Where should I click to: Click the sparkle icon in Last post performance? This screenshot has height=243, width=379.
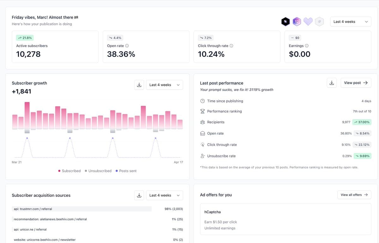coord(203,145)
